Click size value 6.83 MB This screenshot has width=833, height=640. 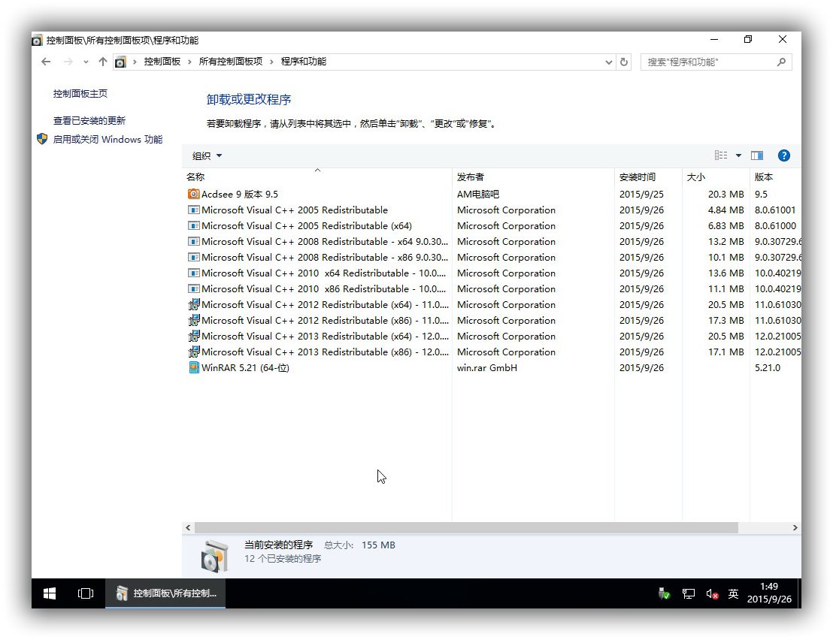(725, 225)
